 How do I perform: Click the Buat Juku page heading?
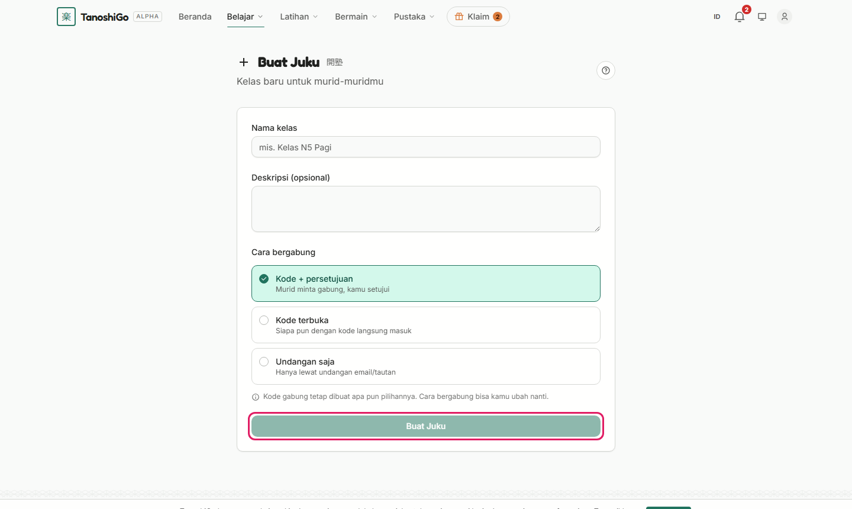[289, 62]
